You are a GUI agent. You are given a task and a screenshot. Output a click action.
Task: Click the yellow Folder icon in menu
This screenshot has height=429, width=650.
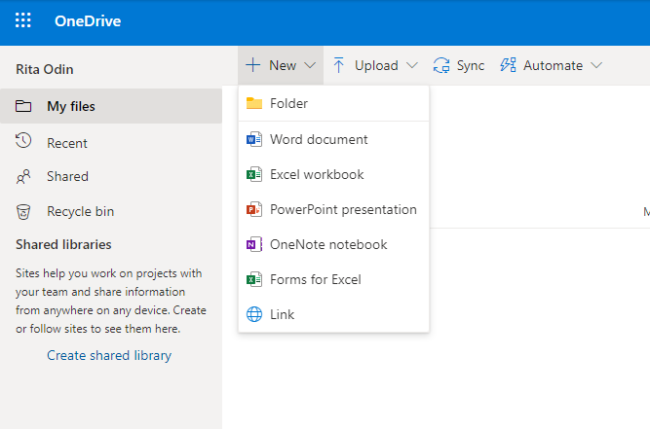tap(254, 103)
